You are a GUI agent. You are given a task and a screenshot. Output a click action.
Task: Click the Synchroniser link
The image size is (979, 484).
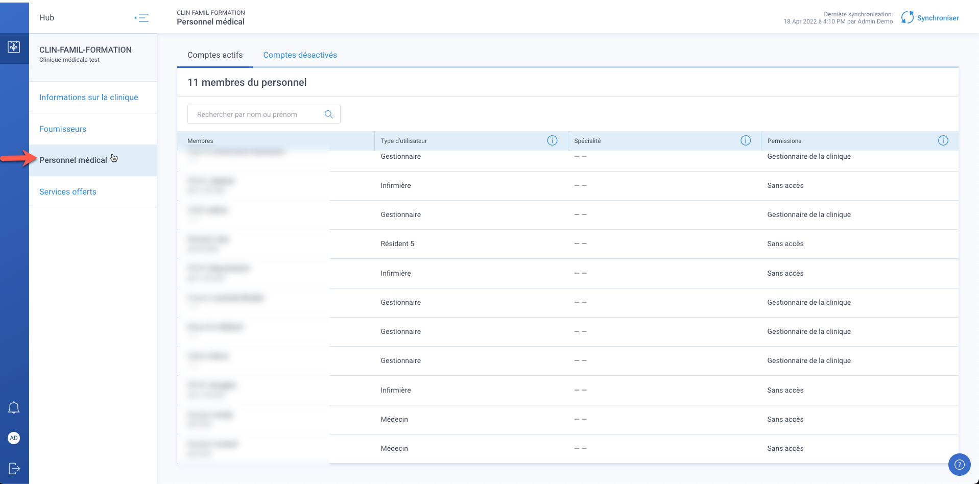pos(938,18)
